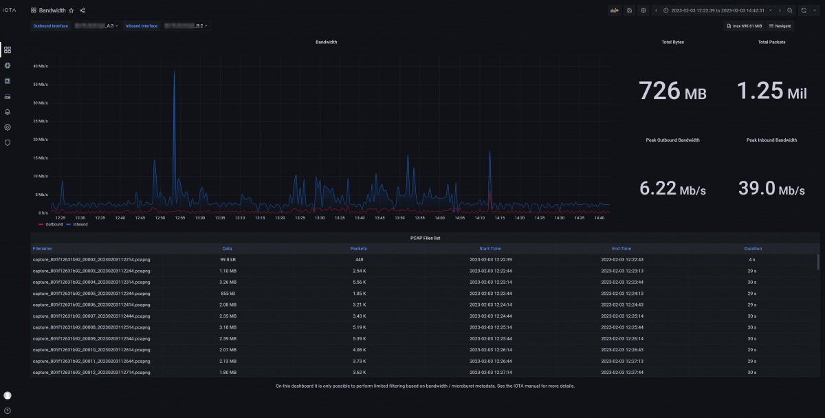825x418 pixels.
Task: Click the Navigate button
Action: 780,25
